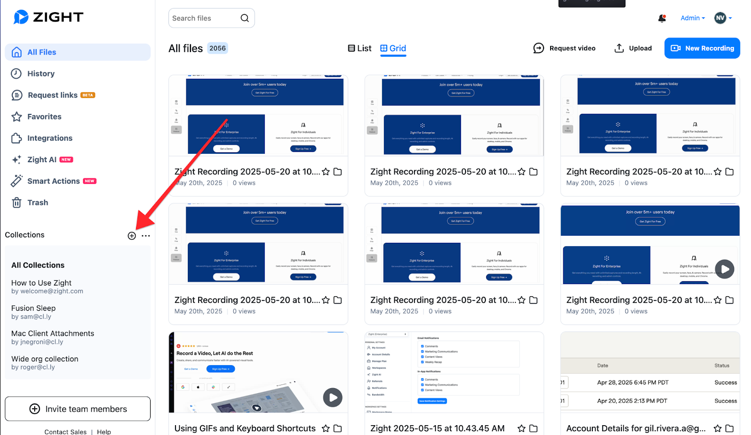
Task: Open first row right recording thumbnail
Action: (650, 115)
